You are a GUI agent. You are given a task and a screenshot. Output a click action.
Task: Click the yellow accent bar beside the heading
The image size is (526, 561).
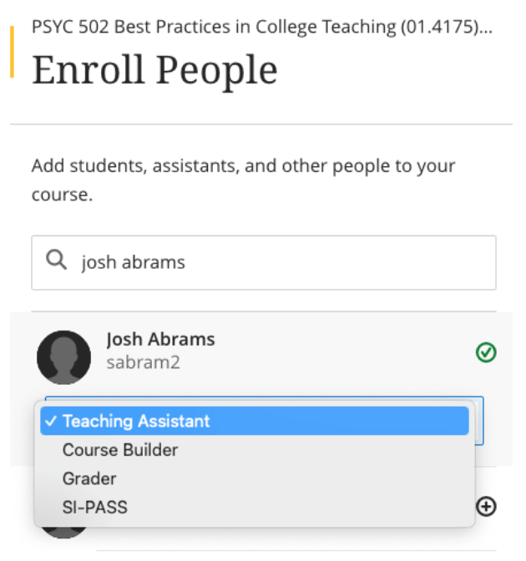pyautogui.click(x=12, y=52)
